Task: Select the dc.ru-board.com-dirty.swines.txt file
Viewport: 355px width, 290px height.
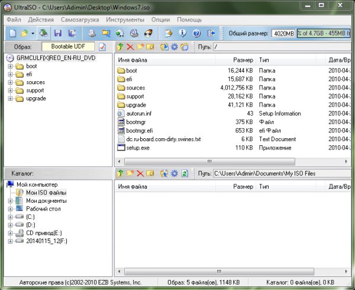Action: pyautogui.click(x=163, y=139)
